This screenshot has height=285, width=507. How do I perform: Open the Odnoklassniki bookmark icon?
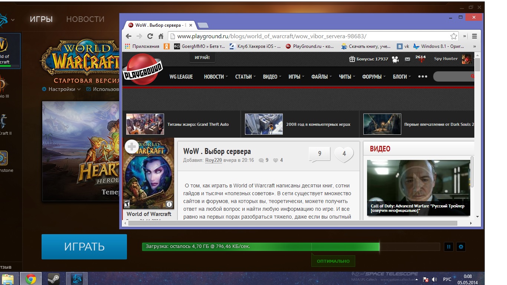167,46
